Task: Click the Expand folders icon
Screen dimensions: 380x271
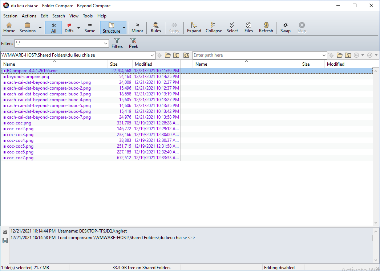Action: point(194,28)
